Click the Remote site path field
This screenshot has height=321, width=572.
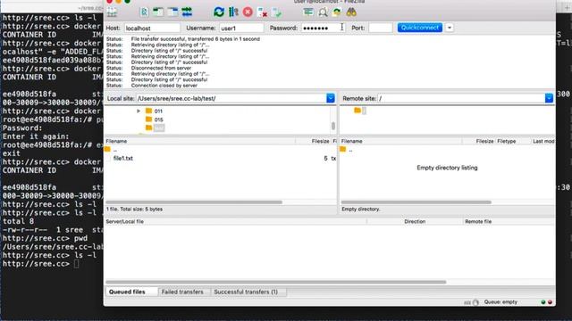pyautogui.click(x=461, y=98)
